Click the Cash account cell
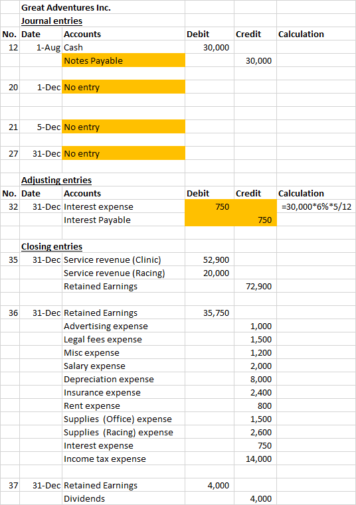Image resolution: width=356 pixels, height=505 pixels. click(x=124, y=47)
